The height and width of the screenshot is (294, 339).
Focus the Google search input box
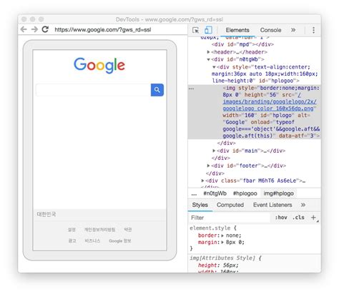(94, 90)
